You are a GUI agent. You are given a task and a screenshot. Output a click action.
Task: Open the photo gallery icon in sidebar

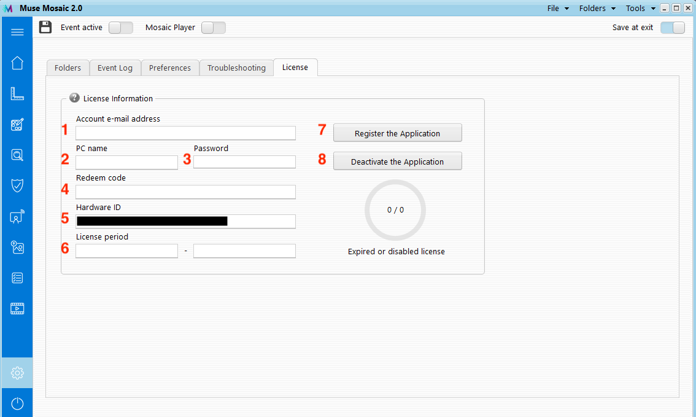(x=17, y=247)
